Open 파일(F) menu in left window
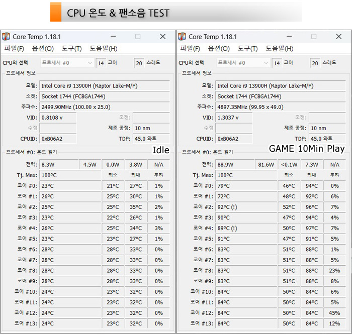The height and width of the screenshot is (335, 352). point(14,48)
